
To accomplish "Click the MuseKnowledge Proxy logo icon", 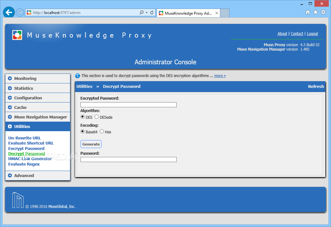I will [x=17, y=35].
